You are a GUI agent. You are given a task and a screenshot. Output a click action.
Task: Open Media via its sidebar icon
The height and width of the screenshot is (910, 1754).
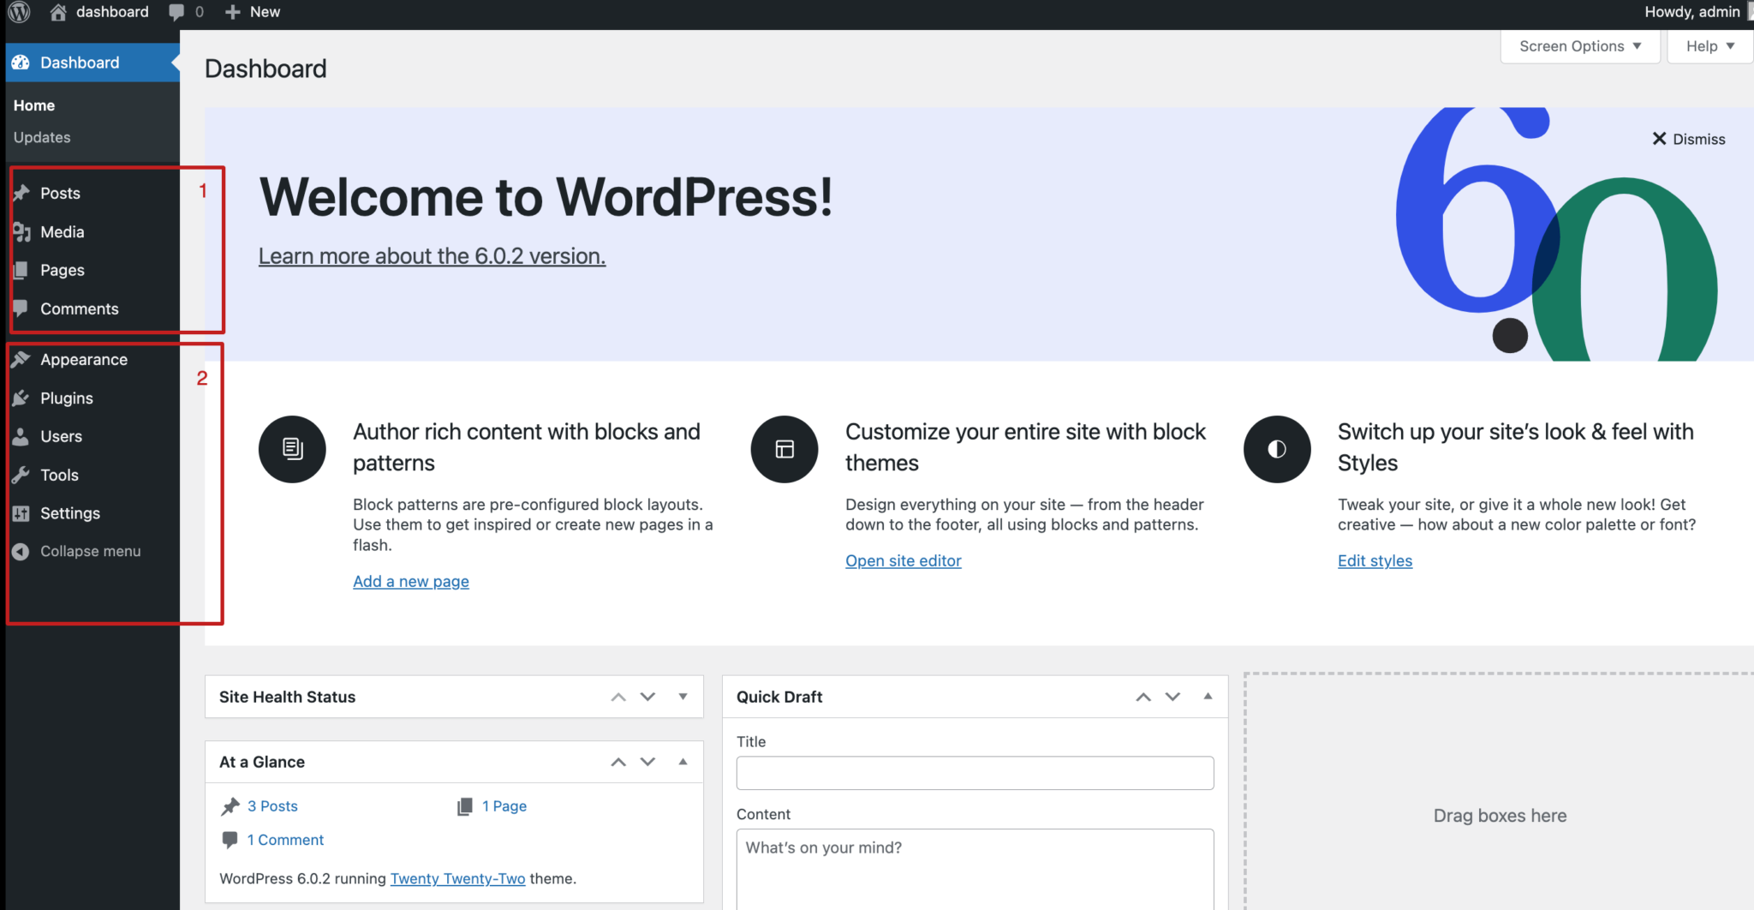21,231
